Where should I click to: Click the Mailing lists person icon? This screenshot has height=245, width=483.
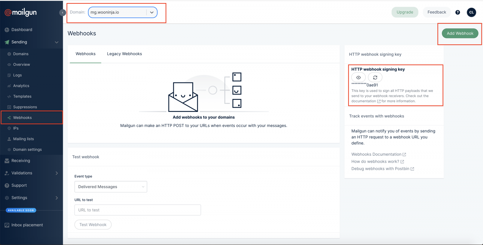pyautogui.click(x=9, y=139)
